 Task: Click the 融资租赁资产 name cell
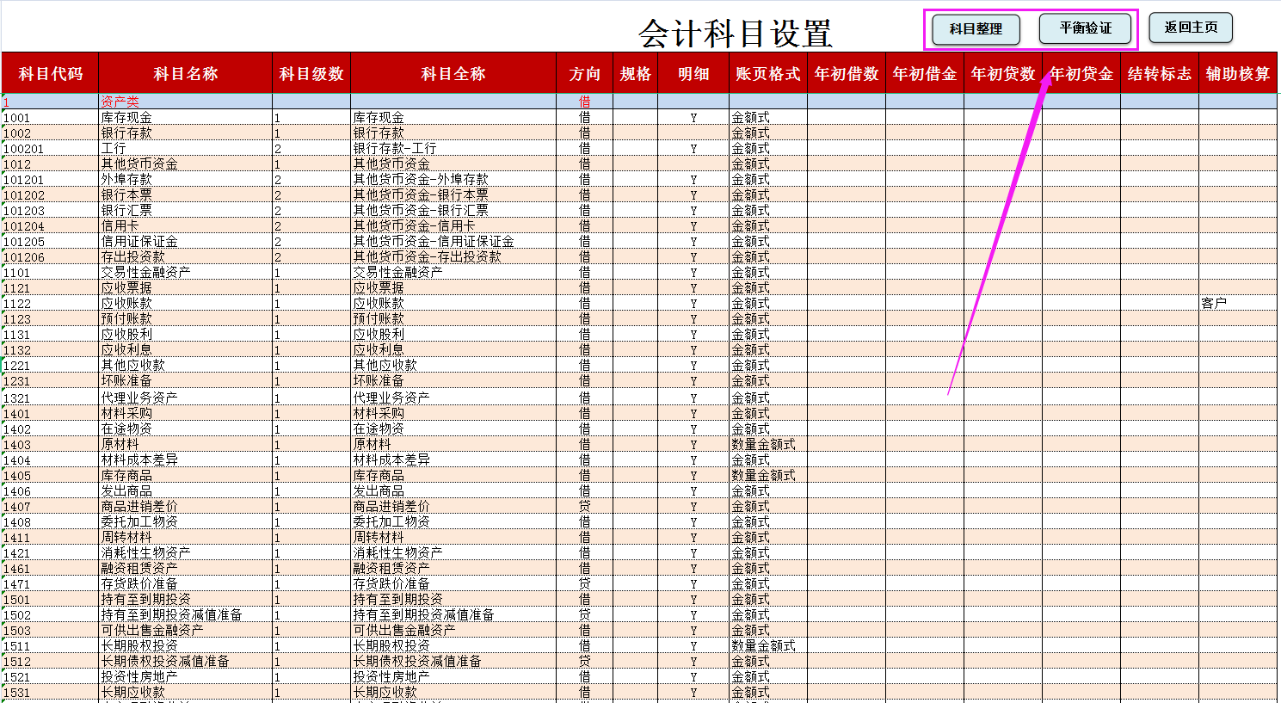click(x=186, y=569)
